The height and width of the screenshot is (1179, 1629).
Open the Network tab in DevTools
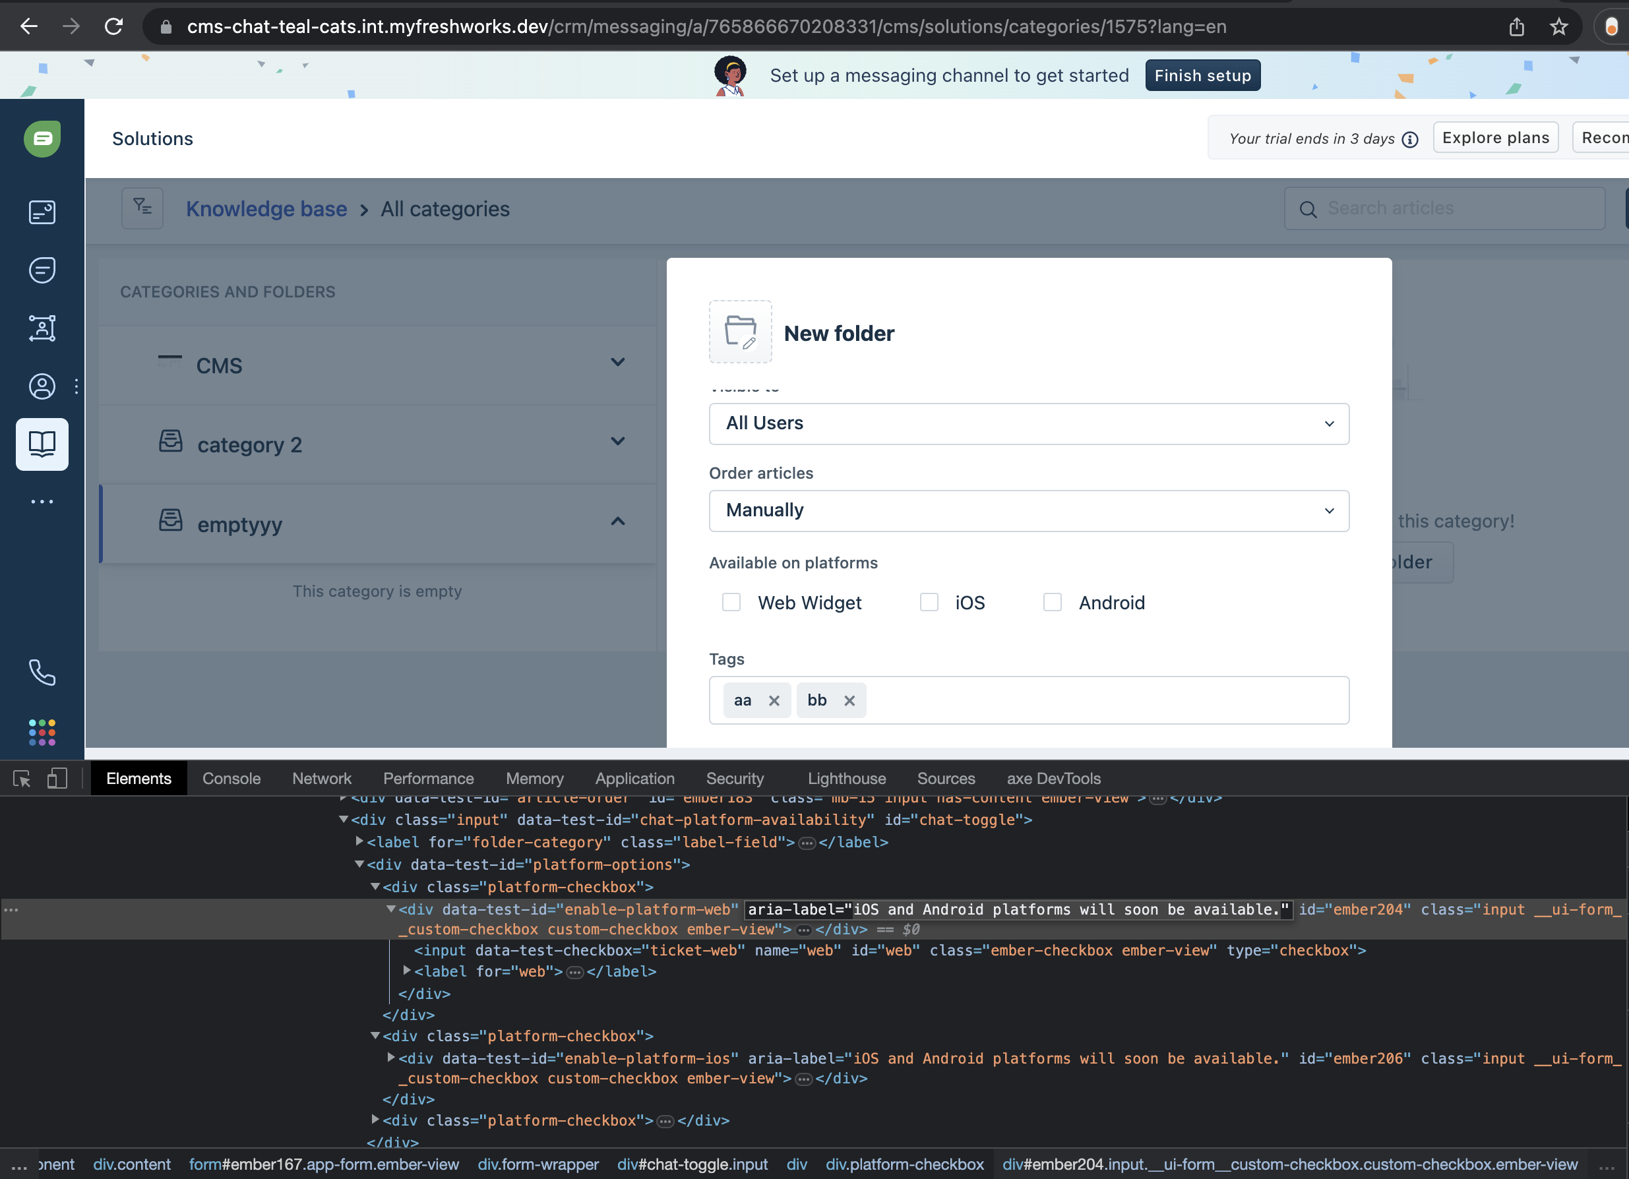(321, 778)
